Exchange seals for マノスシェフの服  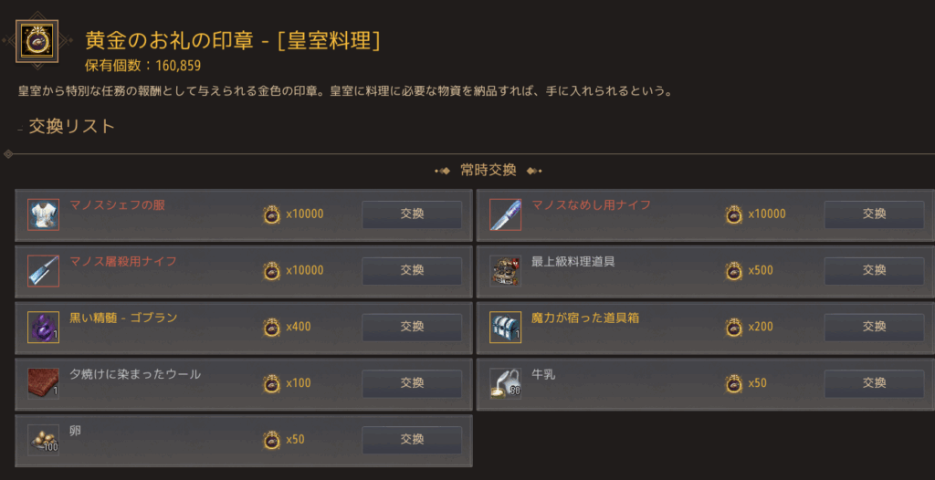point(412,214)
